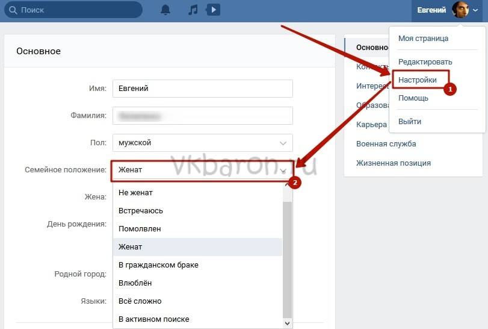Open Моя страница in profile menu

pyautogui.click(x=423, y=39)
